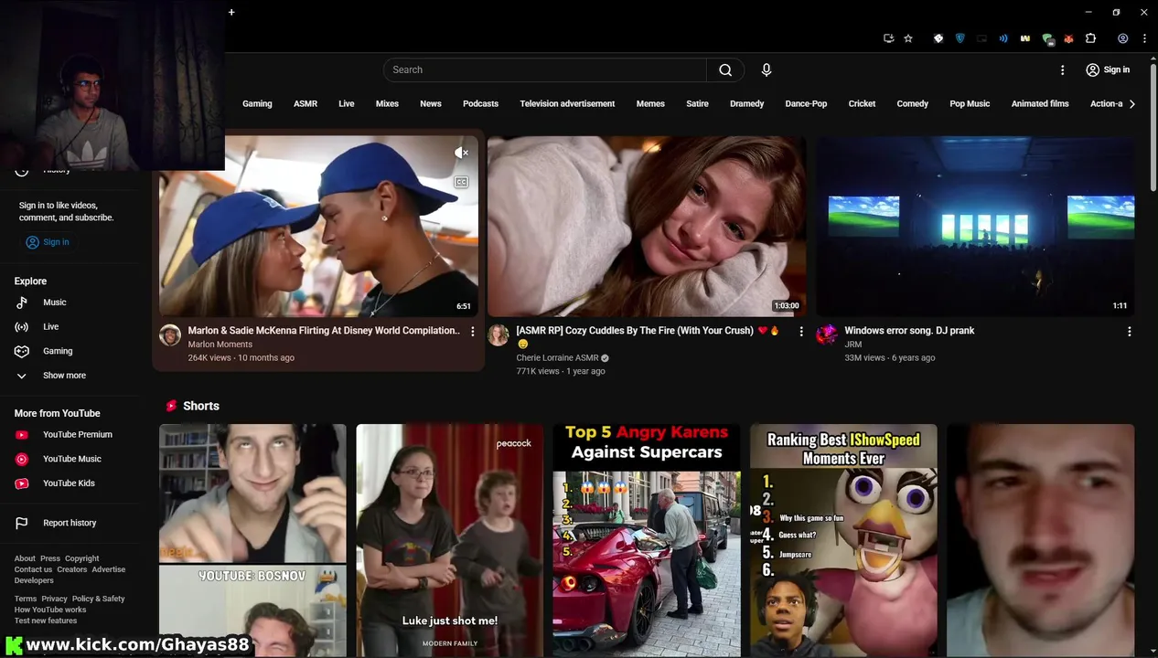
Task: Focus the YouTube Search field
Action: point(544,69)
